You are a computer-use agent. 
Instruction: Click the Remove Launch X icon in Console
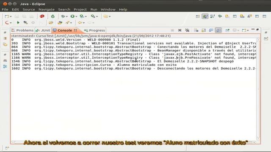(x=180, y=30)
